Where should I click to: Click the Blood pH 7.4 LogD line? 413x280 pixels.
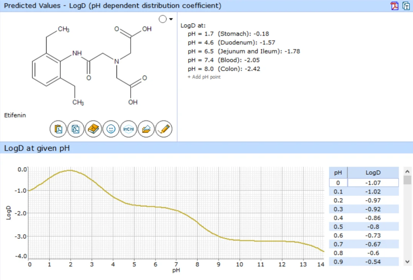224,60
